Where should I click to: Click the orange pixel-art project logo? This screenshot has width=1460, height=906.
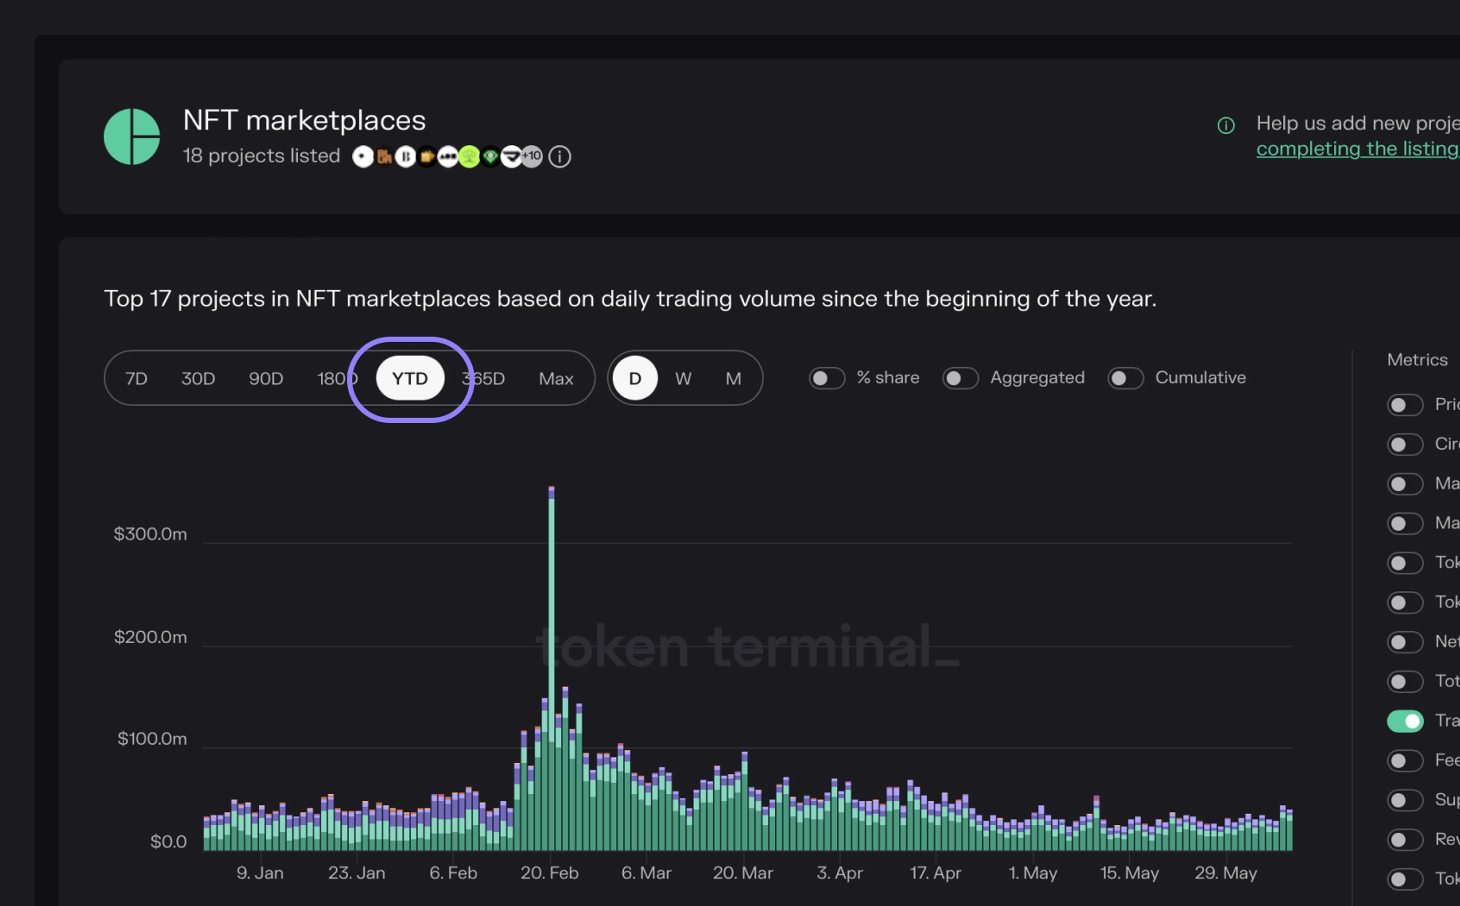tap(384, 157)
